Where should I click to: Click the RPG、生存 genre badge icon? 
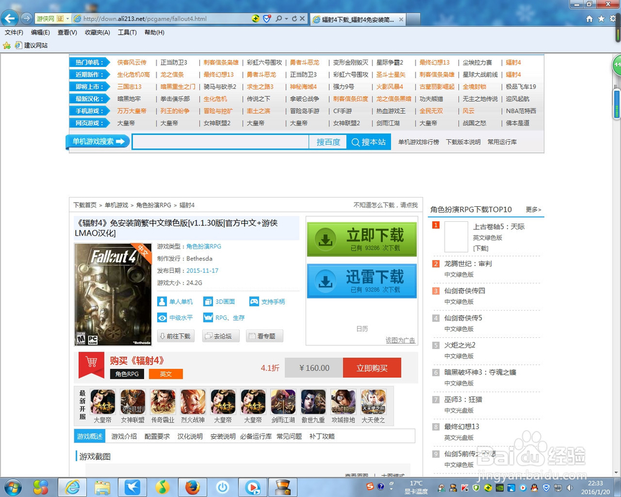pos(208,317)
